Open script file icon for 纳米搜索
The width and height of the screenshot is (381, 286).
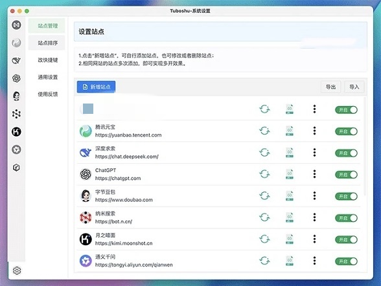coord(290,217)
